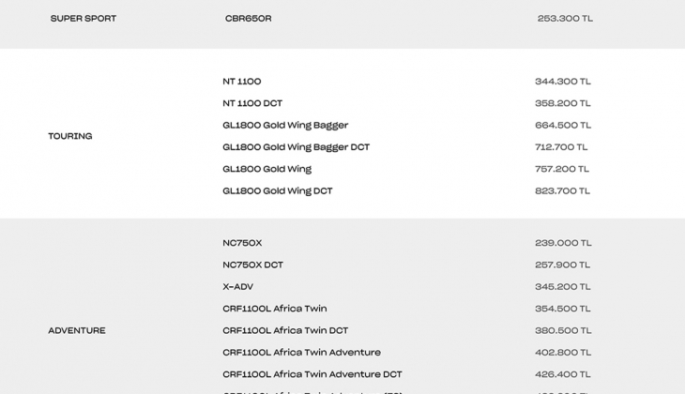This screenshot has width=685, height=394.
Task: Open CRF1100L Africa Twin Adventure DCT entry
Action: [x=312, y=374]
